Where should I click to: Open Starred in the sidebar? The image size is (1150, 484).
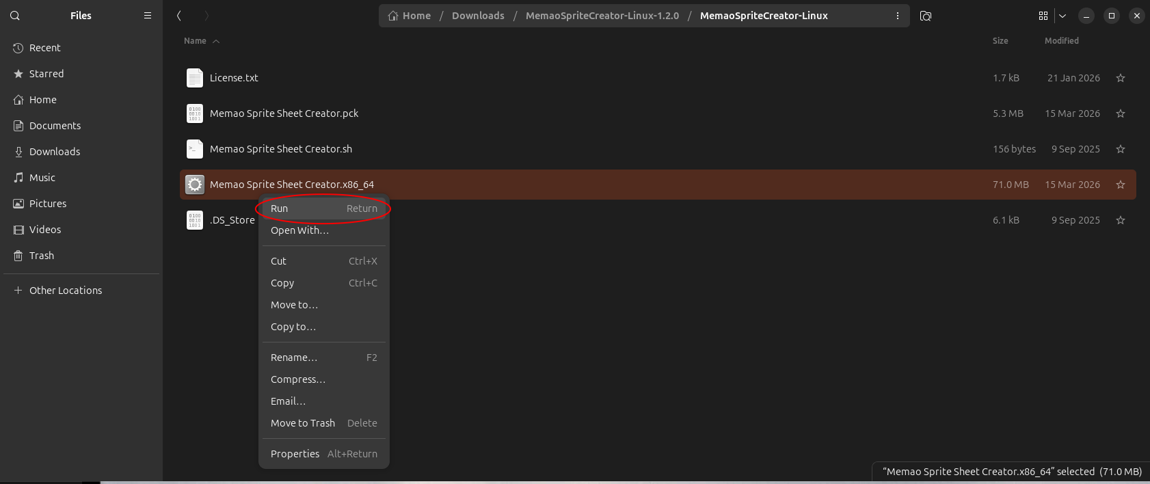tap(81, 74)
